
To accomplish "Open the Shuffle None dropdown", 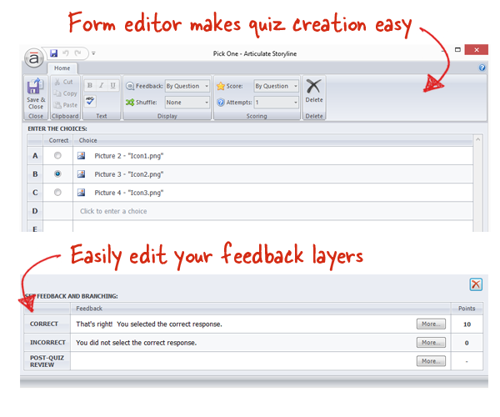I will (x=187, y=103).
